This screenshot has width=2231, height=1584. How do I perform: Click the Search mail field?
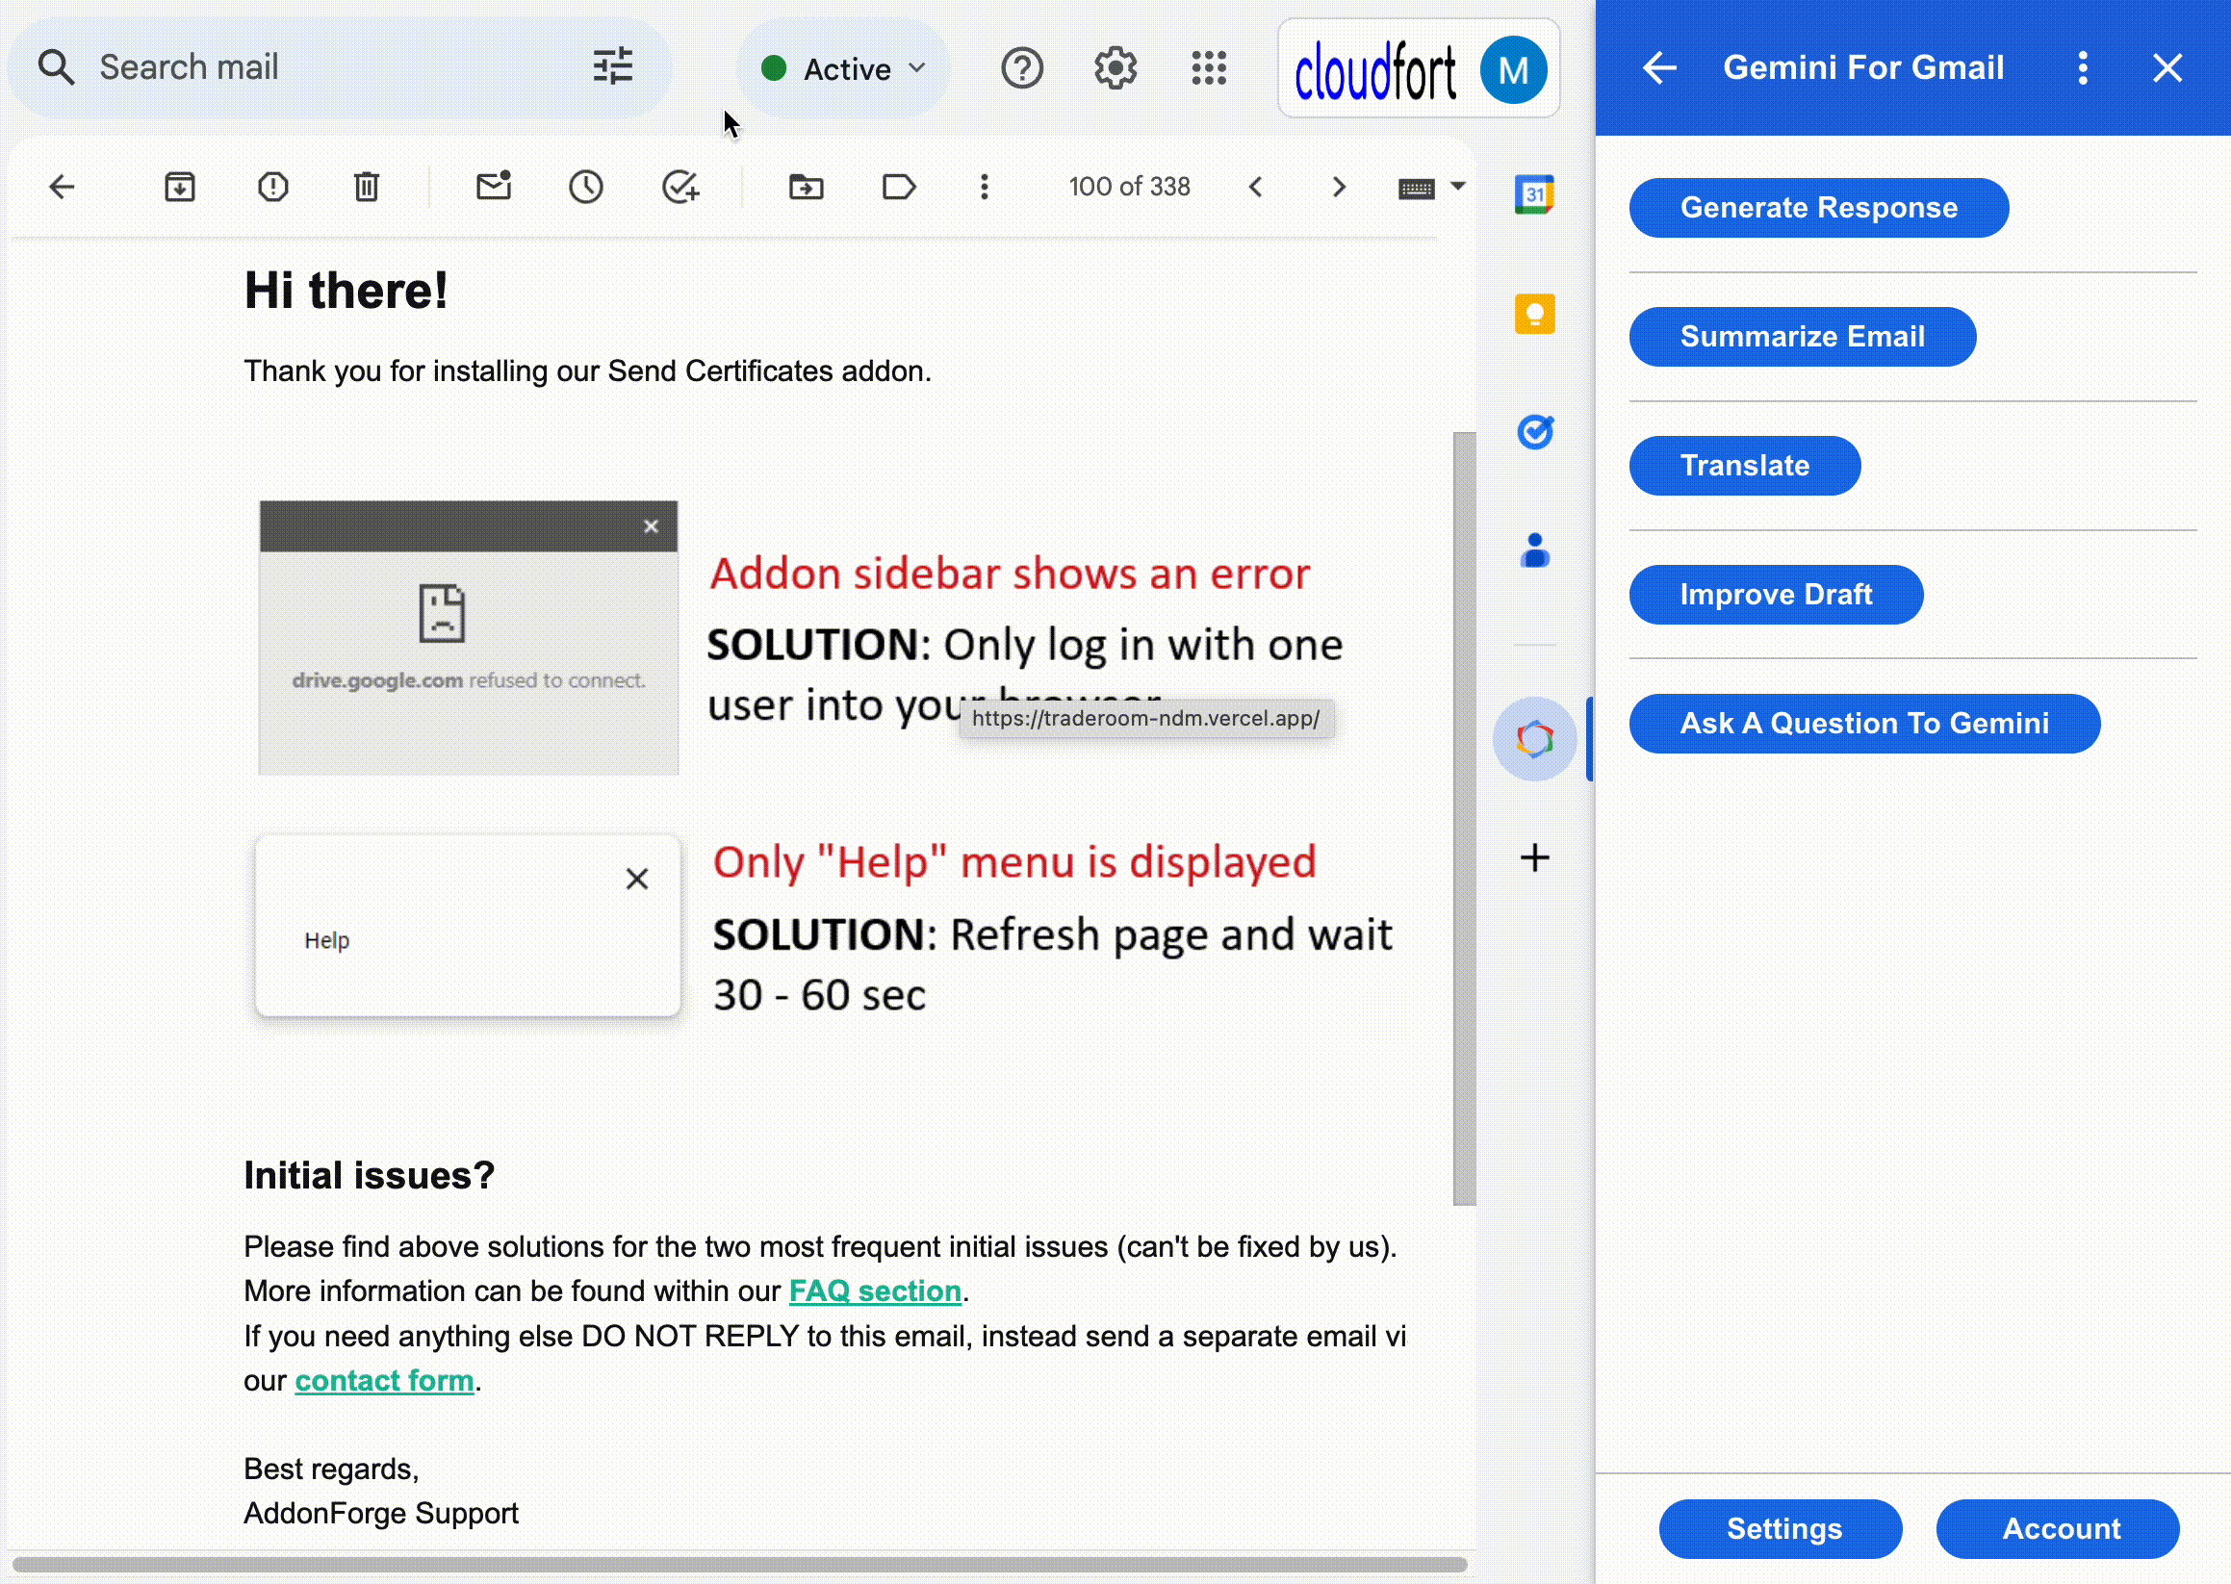(x=338, y=67)
